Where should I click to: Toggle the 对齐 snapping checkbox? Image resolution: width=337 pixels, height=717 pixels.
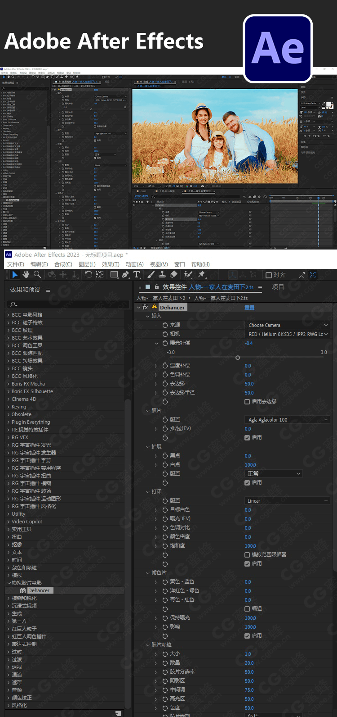(x=269, y=275)
